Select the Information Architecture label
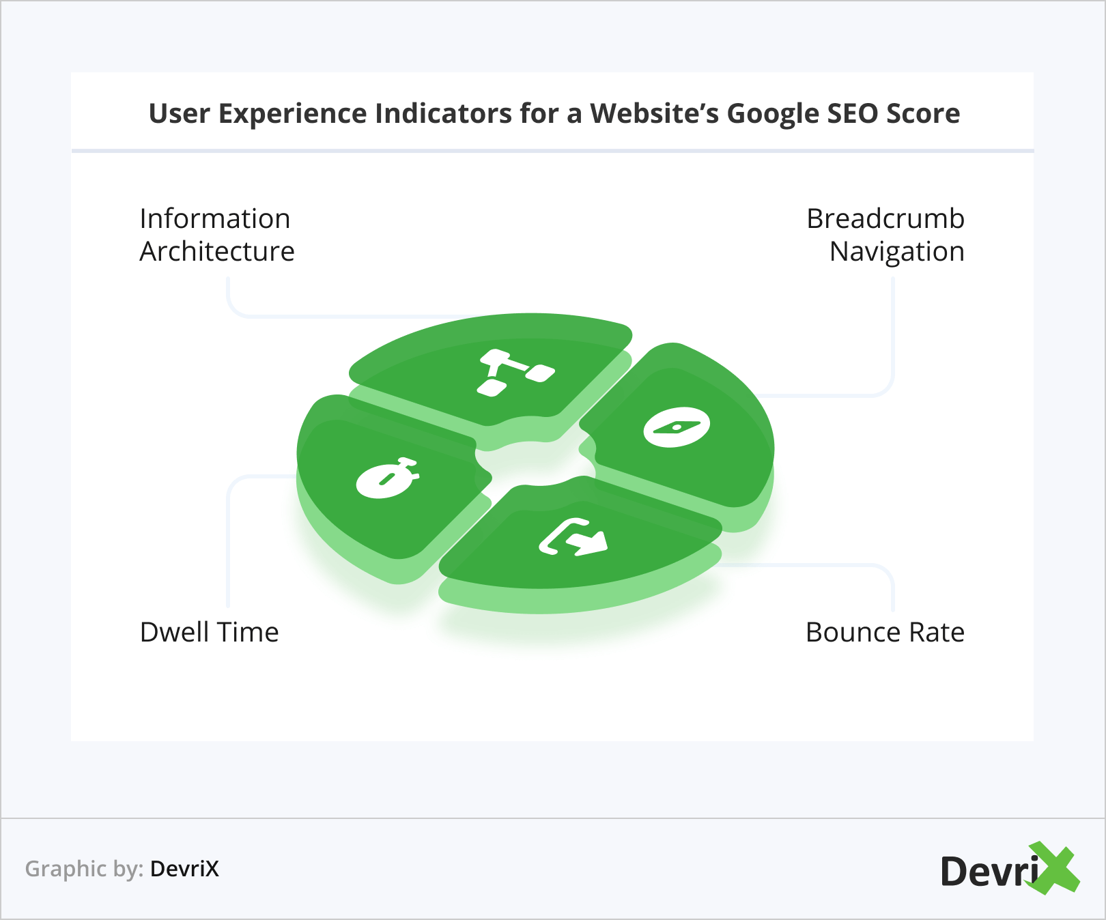 click(216, 235)
